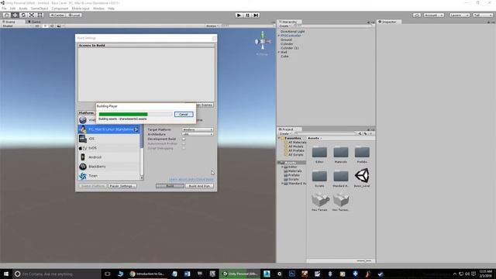Click the Chrome taskbar item

click(146, 274)
